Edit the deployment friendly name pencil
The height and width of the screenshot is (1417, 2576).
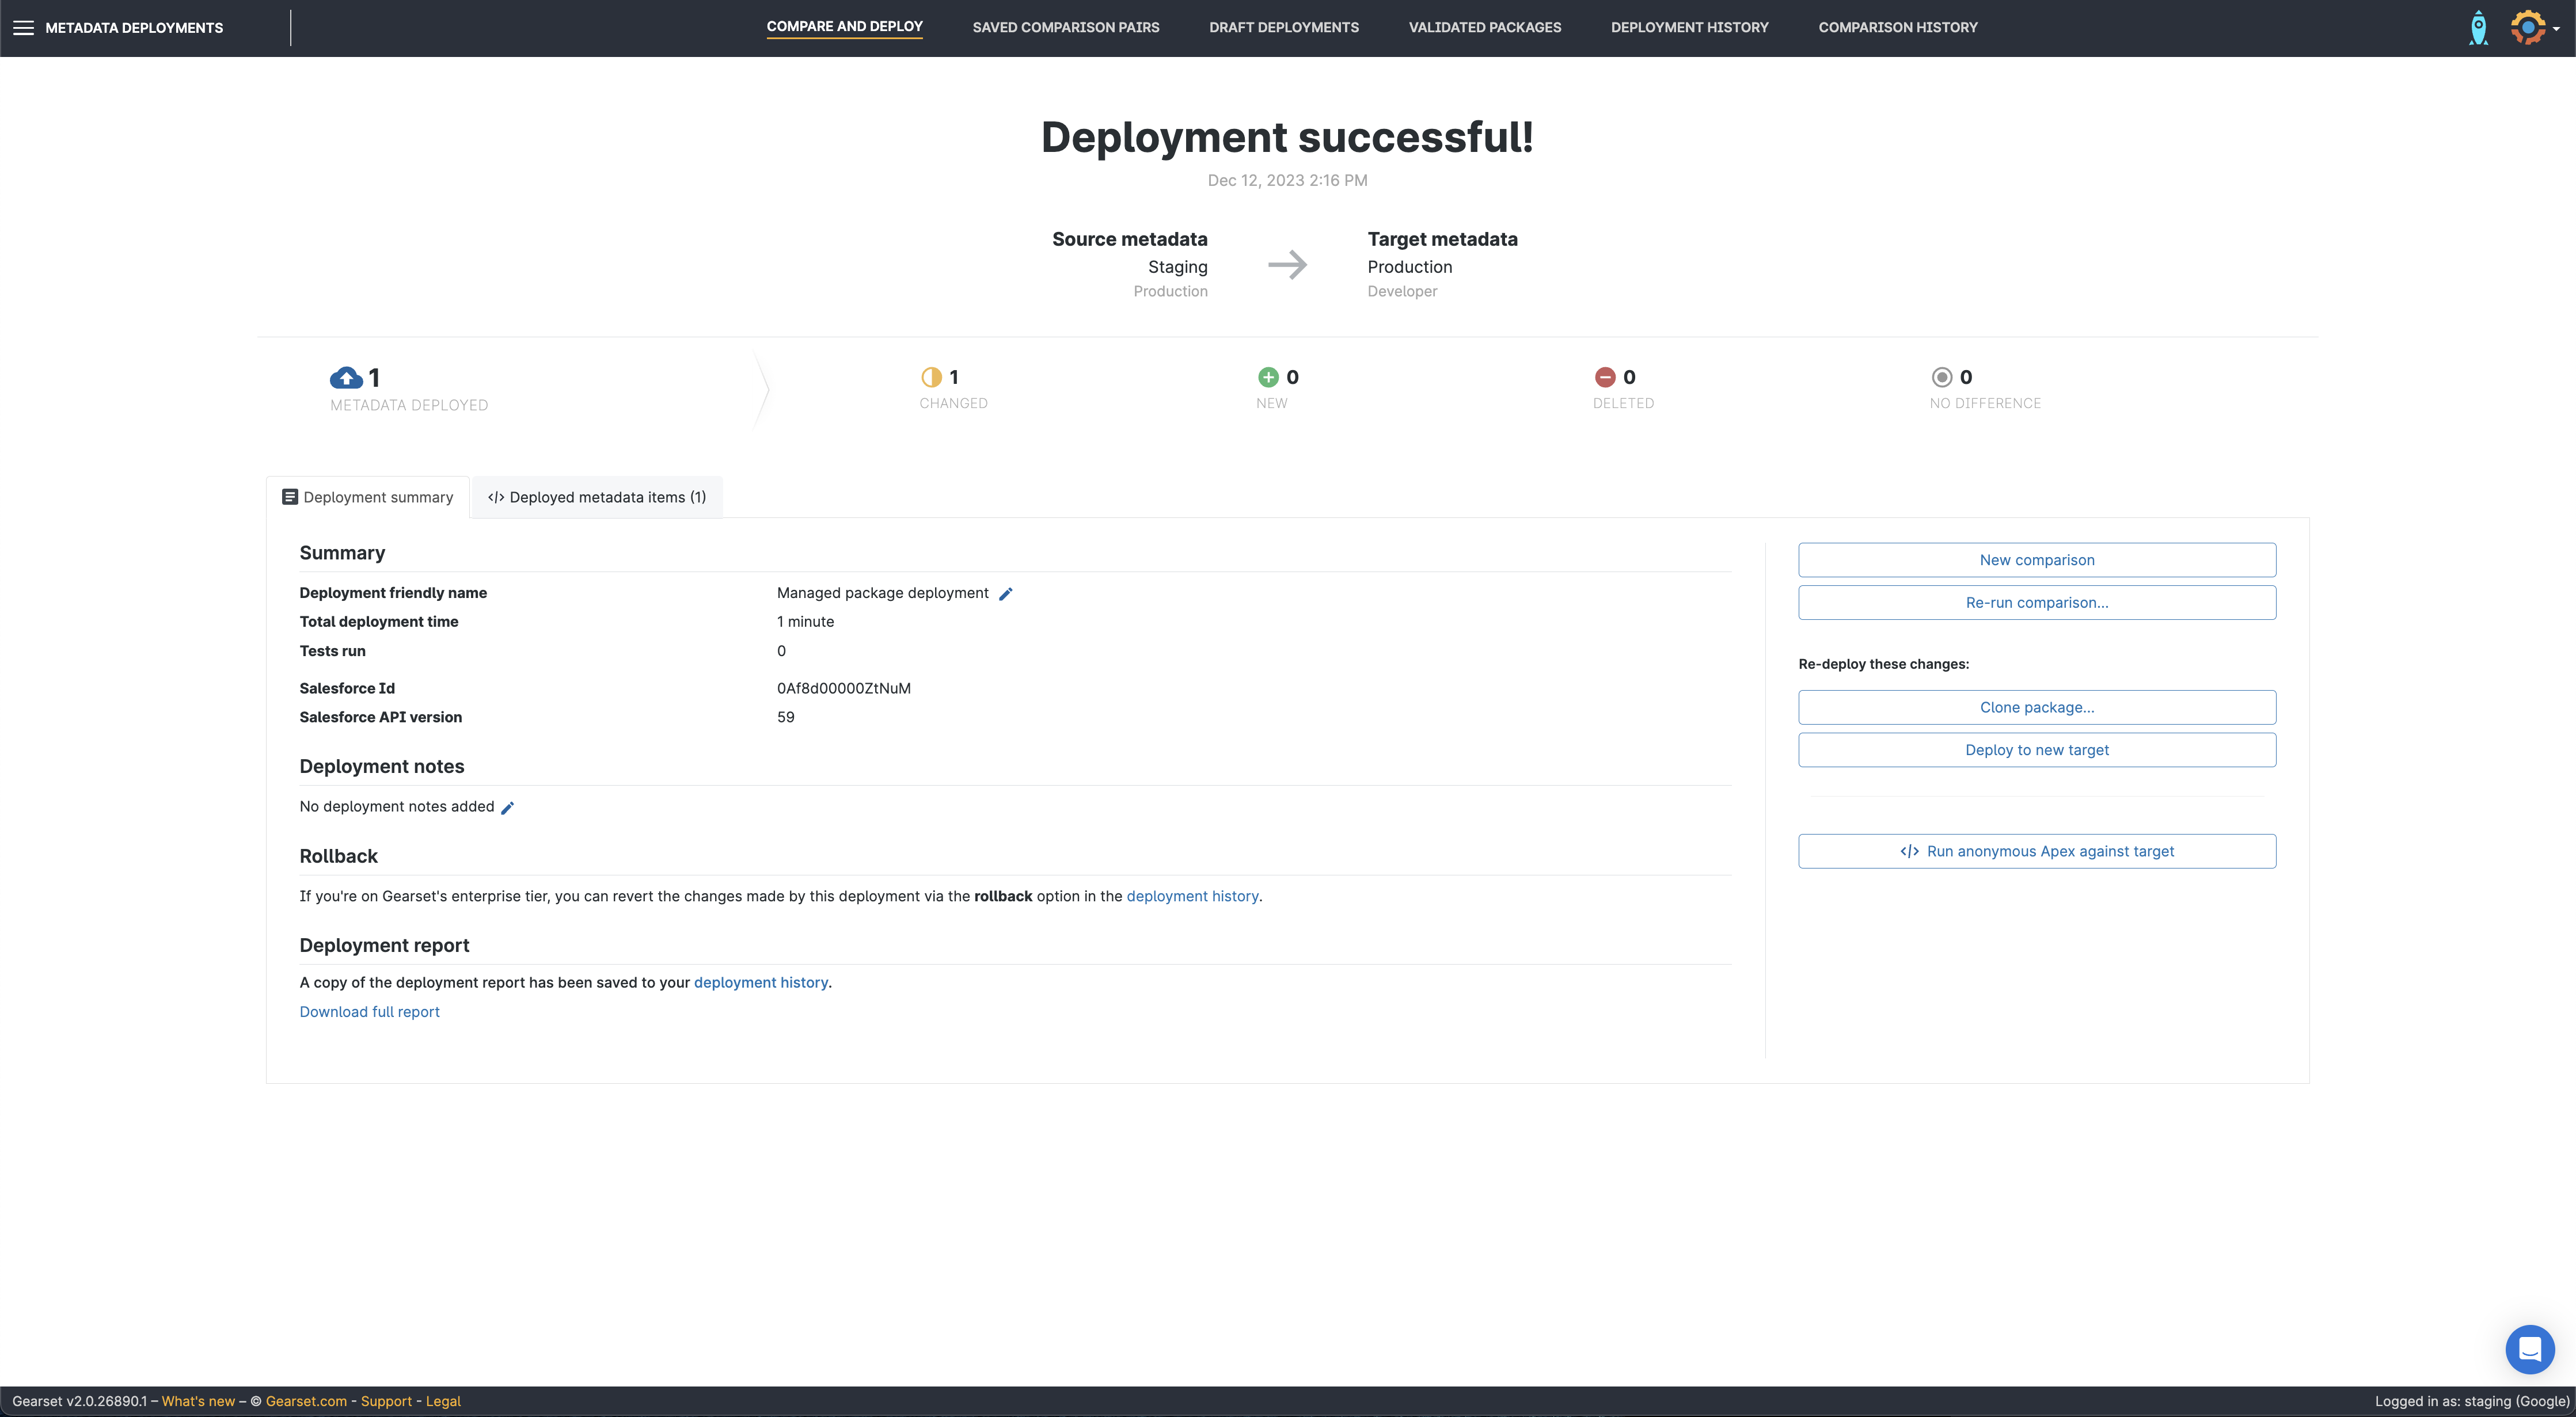pos(1006,593)
